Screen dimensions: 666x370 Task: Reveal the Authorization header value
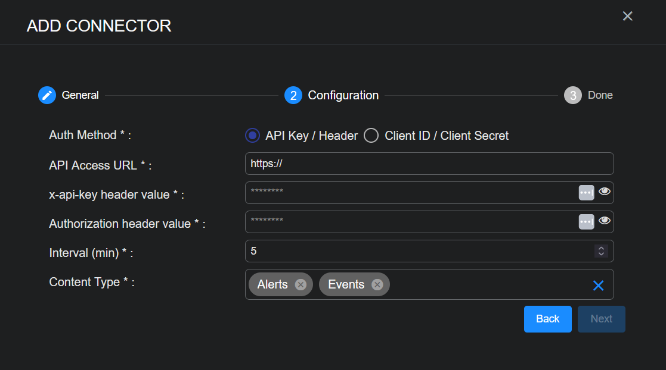pyautogui.click(x=605, y=221)
